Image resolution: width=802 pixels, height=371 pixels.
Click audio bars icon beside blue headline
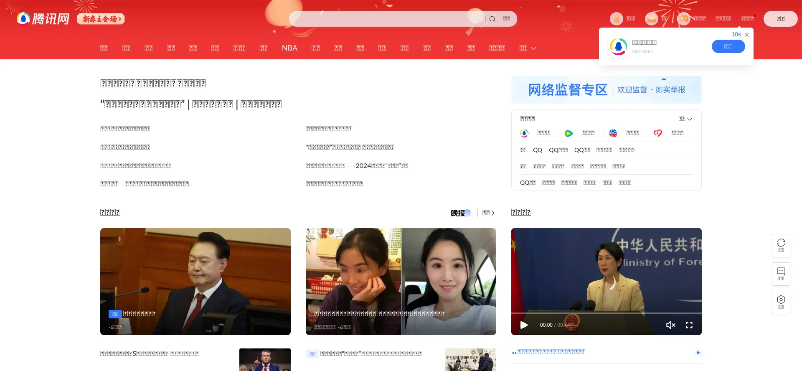[514, 353]
